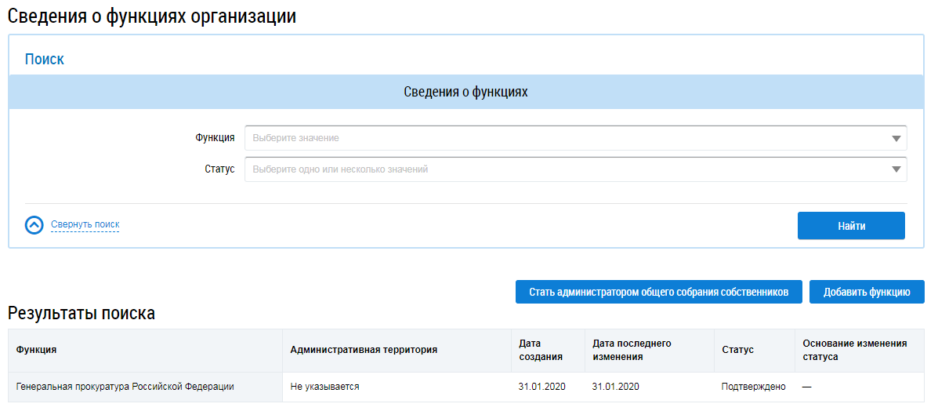Click the 'Свернуть поиск' link
Screen dimensions: 938x411
point(85,224)
